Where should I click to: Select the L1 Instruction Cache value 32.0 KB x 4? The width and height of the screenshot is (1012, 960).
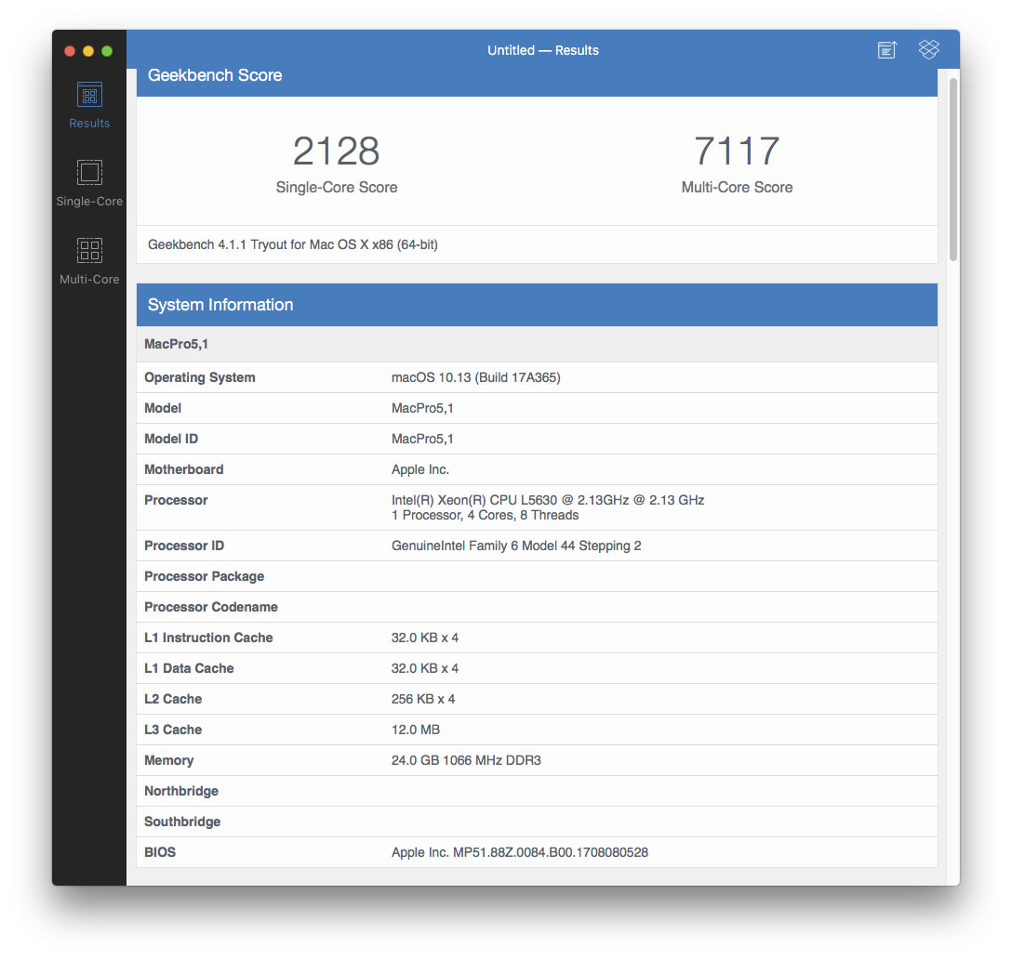[x=425, y=638]
